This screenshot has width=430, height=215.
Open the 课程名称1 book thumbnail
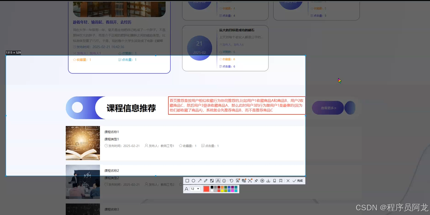click(83, 143)
